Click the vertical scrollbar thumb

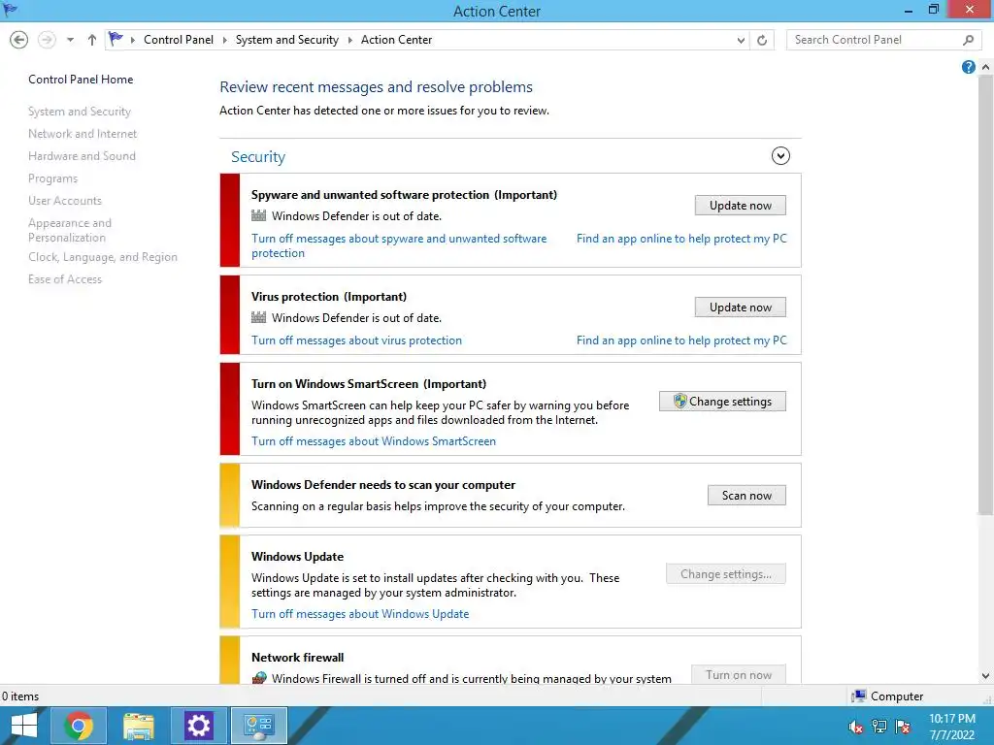click(x=985, y=294)
